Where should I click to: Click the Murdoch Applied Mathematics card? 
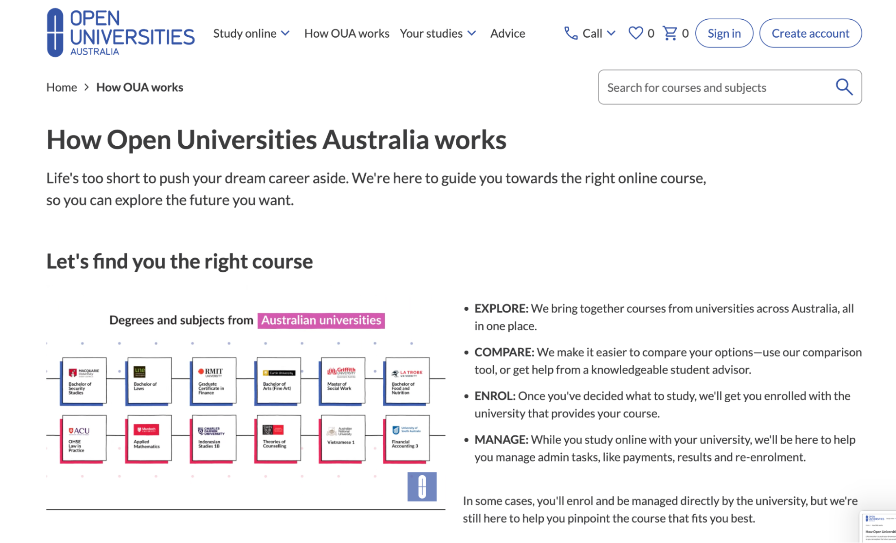click(149, 439)
